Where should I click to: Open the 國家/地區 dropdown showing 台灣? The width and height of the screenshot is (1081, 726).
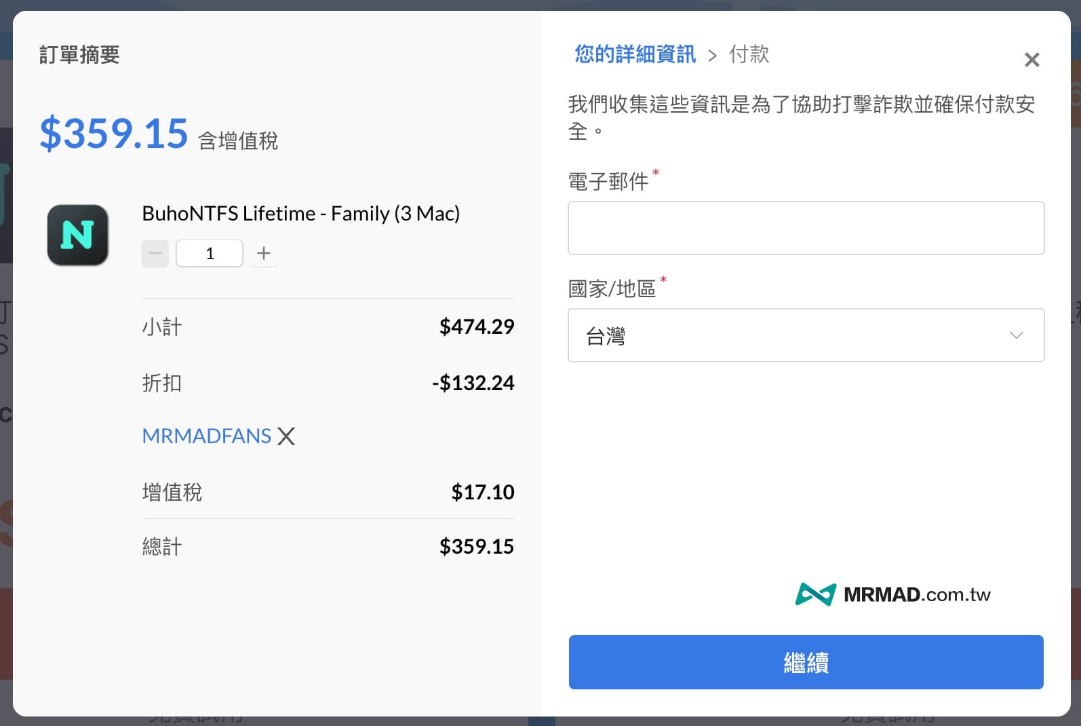point(805,335)
